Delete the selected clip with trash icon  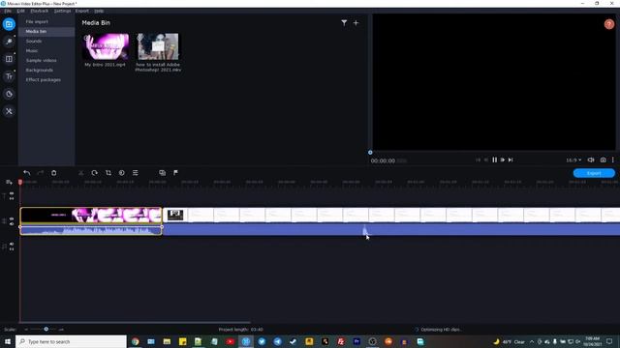(54, 173)
